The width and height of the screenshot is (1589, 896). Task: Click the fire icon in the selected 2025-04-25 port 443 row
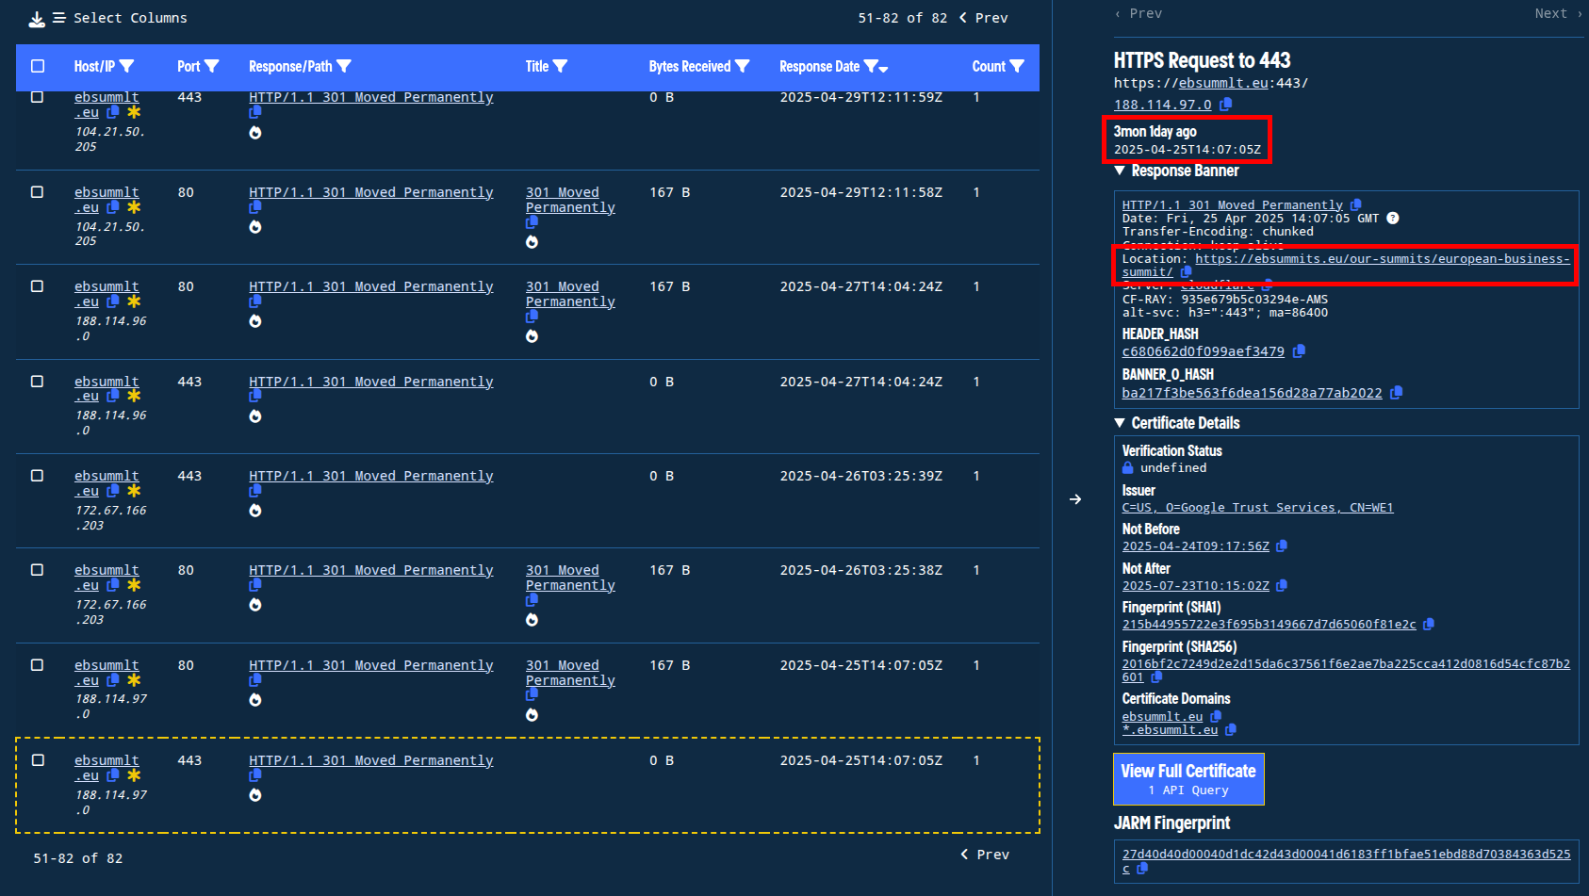(255, 795)
